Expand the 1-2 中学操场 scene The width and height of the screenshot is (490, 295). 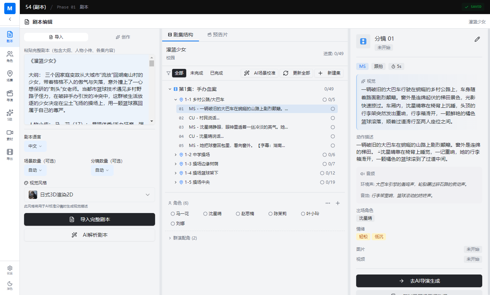point(175,154)
